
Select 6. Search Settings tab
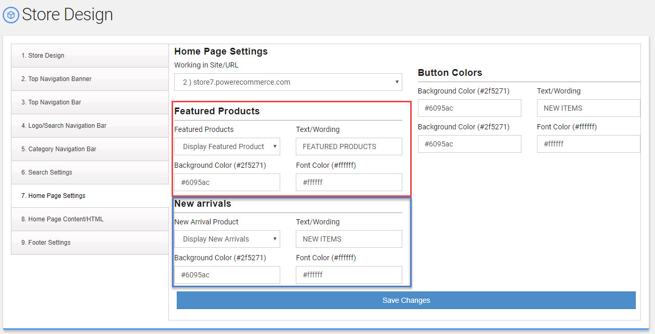[x=89, y=172]
